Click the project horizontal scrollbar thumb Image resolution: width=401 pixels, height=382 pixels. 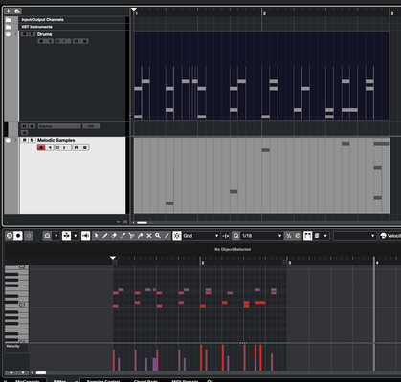pos(142,223)
